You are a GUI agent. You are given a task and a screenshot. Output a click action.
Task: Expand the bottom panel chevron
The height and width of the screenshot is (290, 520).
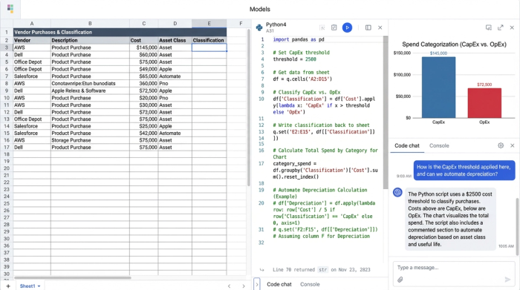click(257, 284)
